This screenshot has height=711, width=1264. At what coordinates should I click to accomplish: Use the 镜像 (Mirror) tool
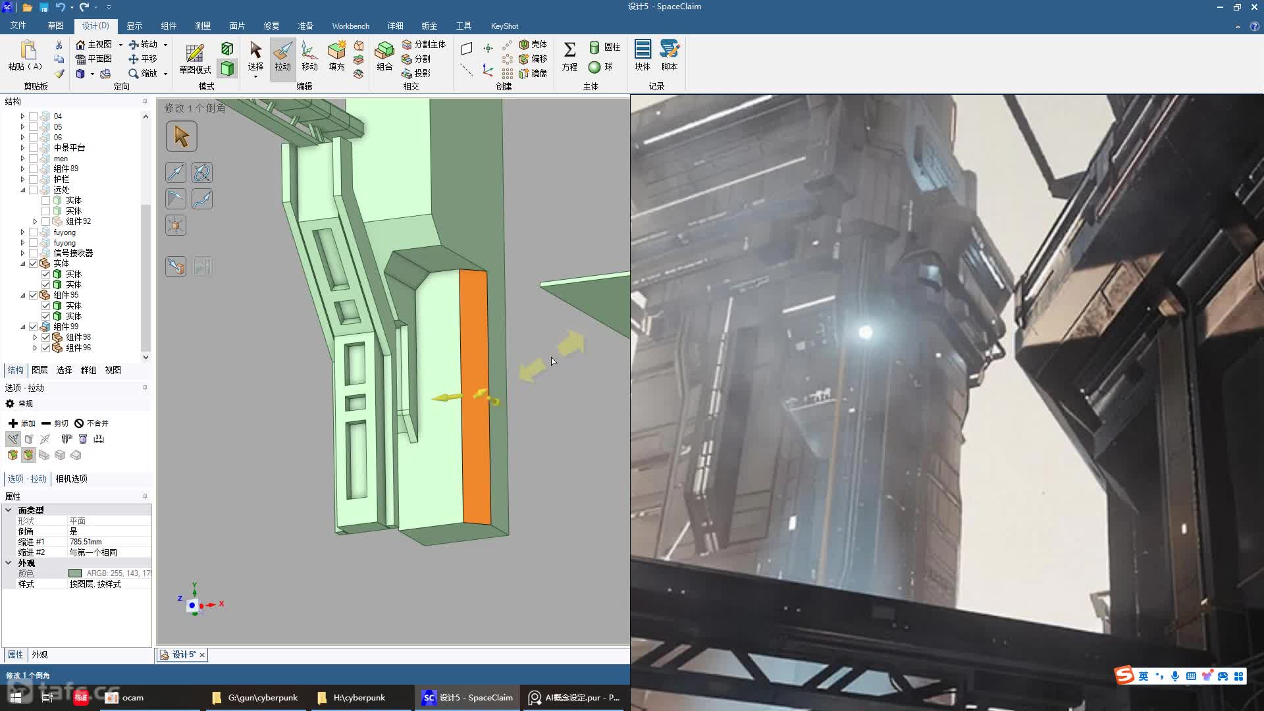click(533, 73)
